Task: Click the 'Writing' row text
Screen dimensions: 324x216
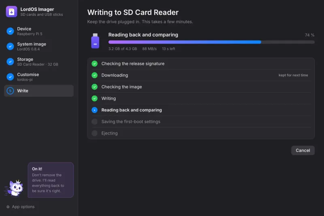Action: tap(109, 98)
